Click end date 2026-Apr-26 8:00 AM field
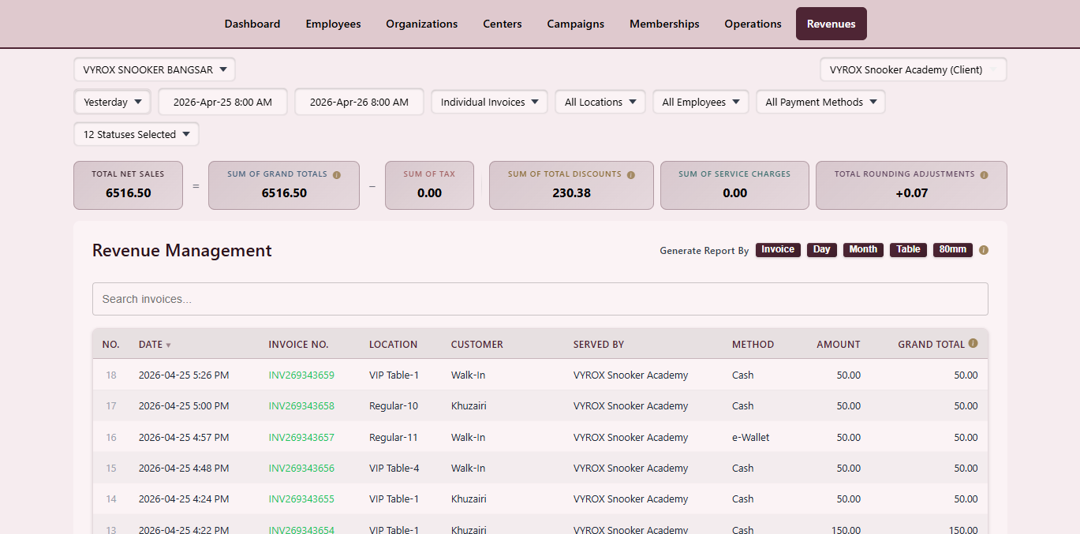1080x534 pixels. coord(359,102)
